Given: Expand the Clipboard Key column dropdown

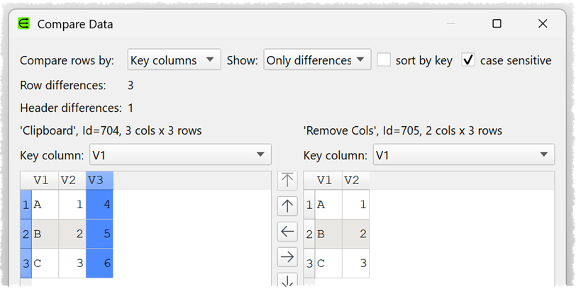Looking at the screenshot, I should [180, 155].
